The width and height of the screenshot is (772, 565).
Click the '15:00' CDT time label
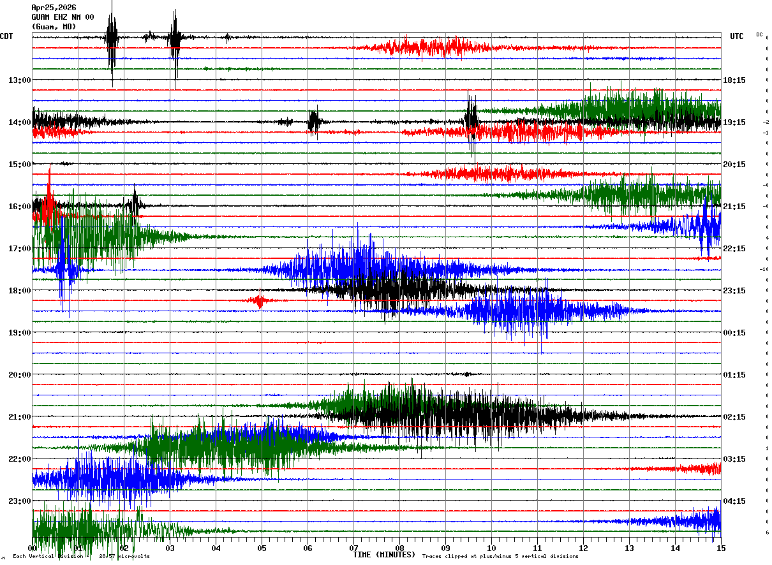[x=20, y=165]
